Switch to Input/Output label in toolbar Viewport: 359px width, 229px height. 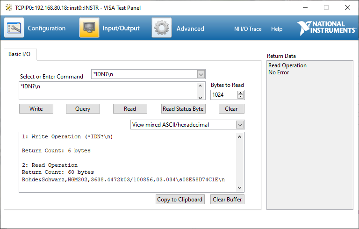121,28
